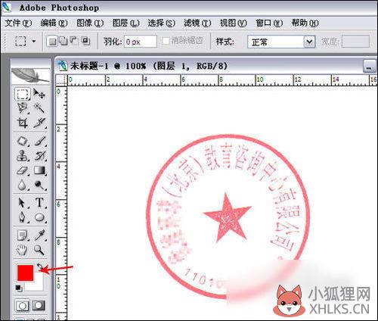Open the 图层 (L) menu
This screenshot has height=321, width=378.
(125, 23)
